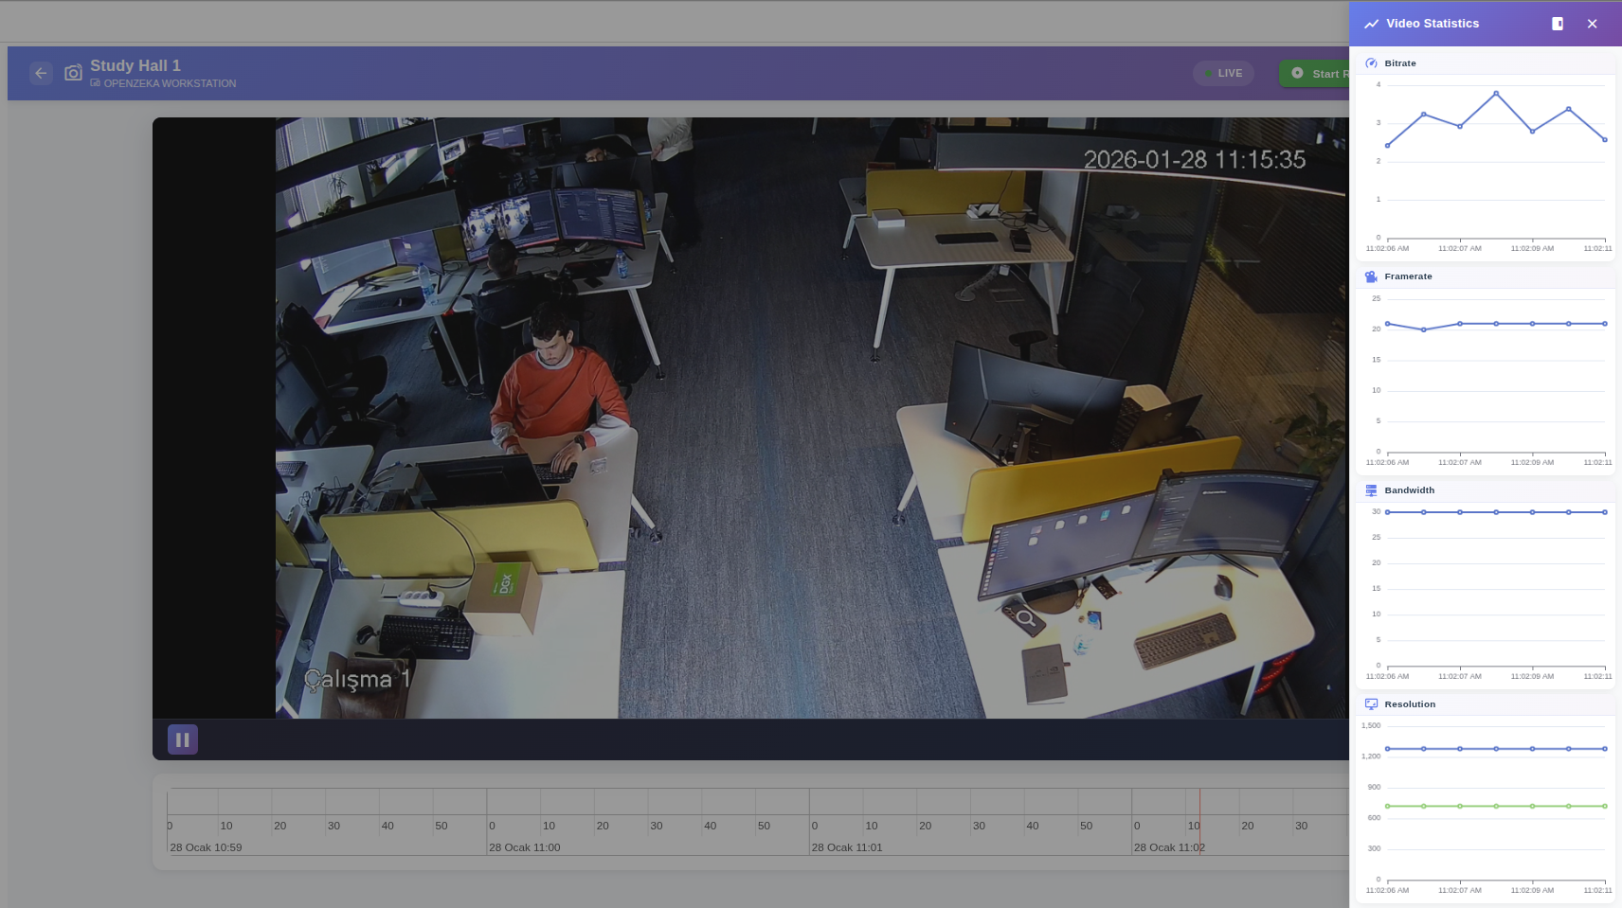
Task: Click the small workstation icon before OPENZEKA WORKSTATION
Action: click(x=96, y=83)
